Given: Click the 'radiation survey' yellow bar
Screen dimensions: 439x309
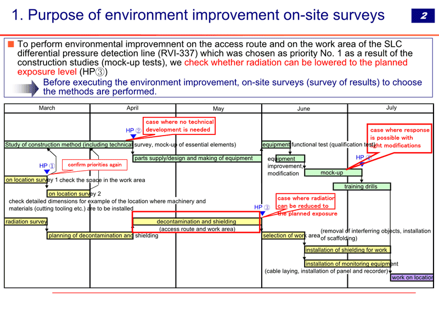Looking at the screenshot, I should (x=26, y=222).
